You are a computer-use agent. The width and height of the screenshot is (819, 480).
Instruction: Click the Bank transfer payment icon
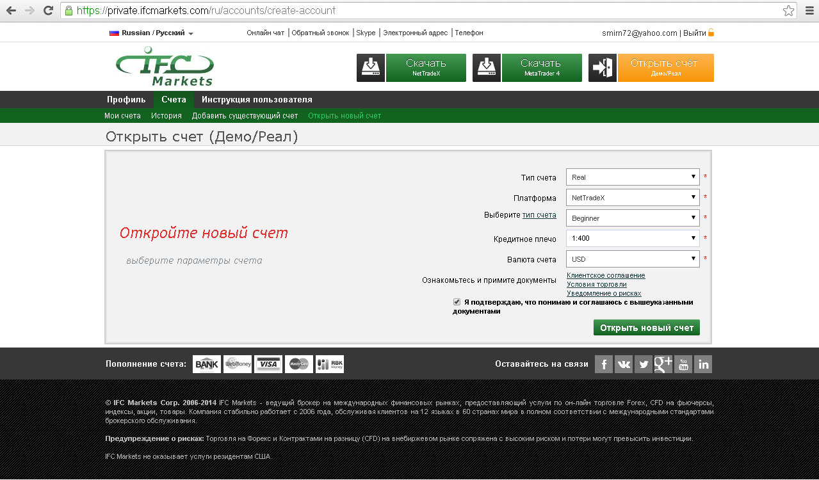point(207,364)
